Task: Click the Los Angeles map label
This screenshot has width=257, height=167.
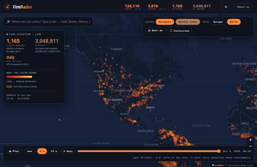Action: click(114, 99)
